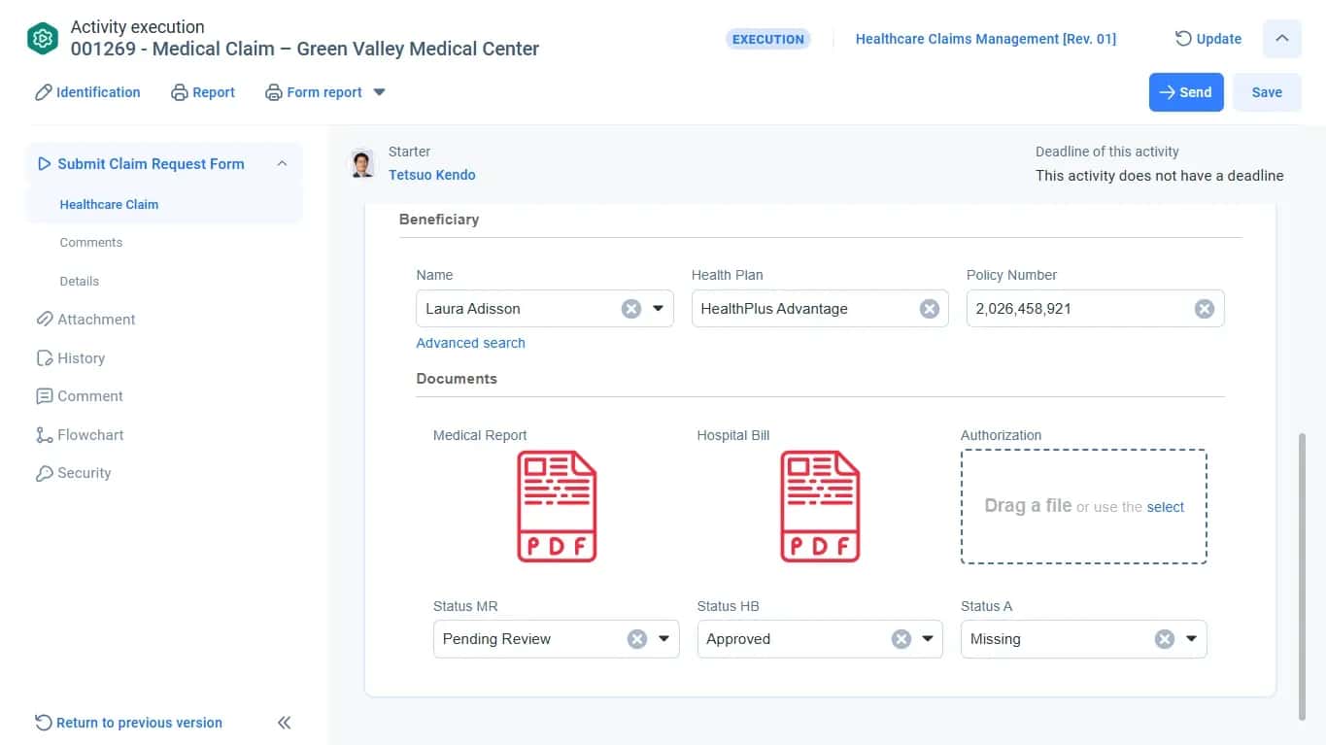Click the process gear hexagon logo

coord(42,39)
